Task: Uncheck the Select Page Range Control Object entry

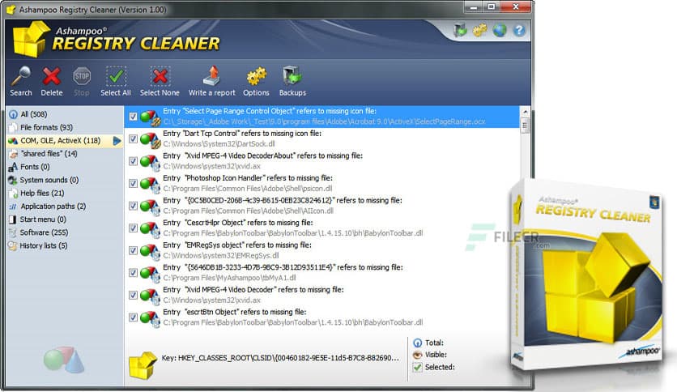Action: [133, 116]
